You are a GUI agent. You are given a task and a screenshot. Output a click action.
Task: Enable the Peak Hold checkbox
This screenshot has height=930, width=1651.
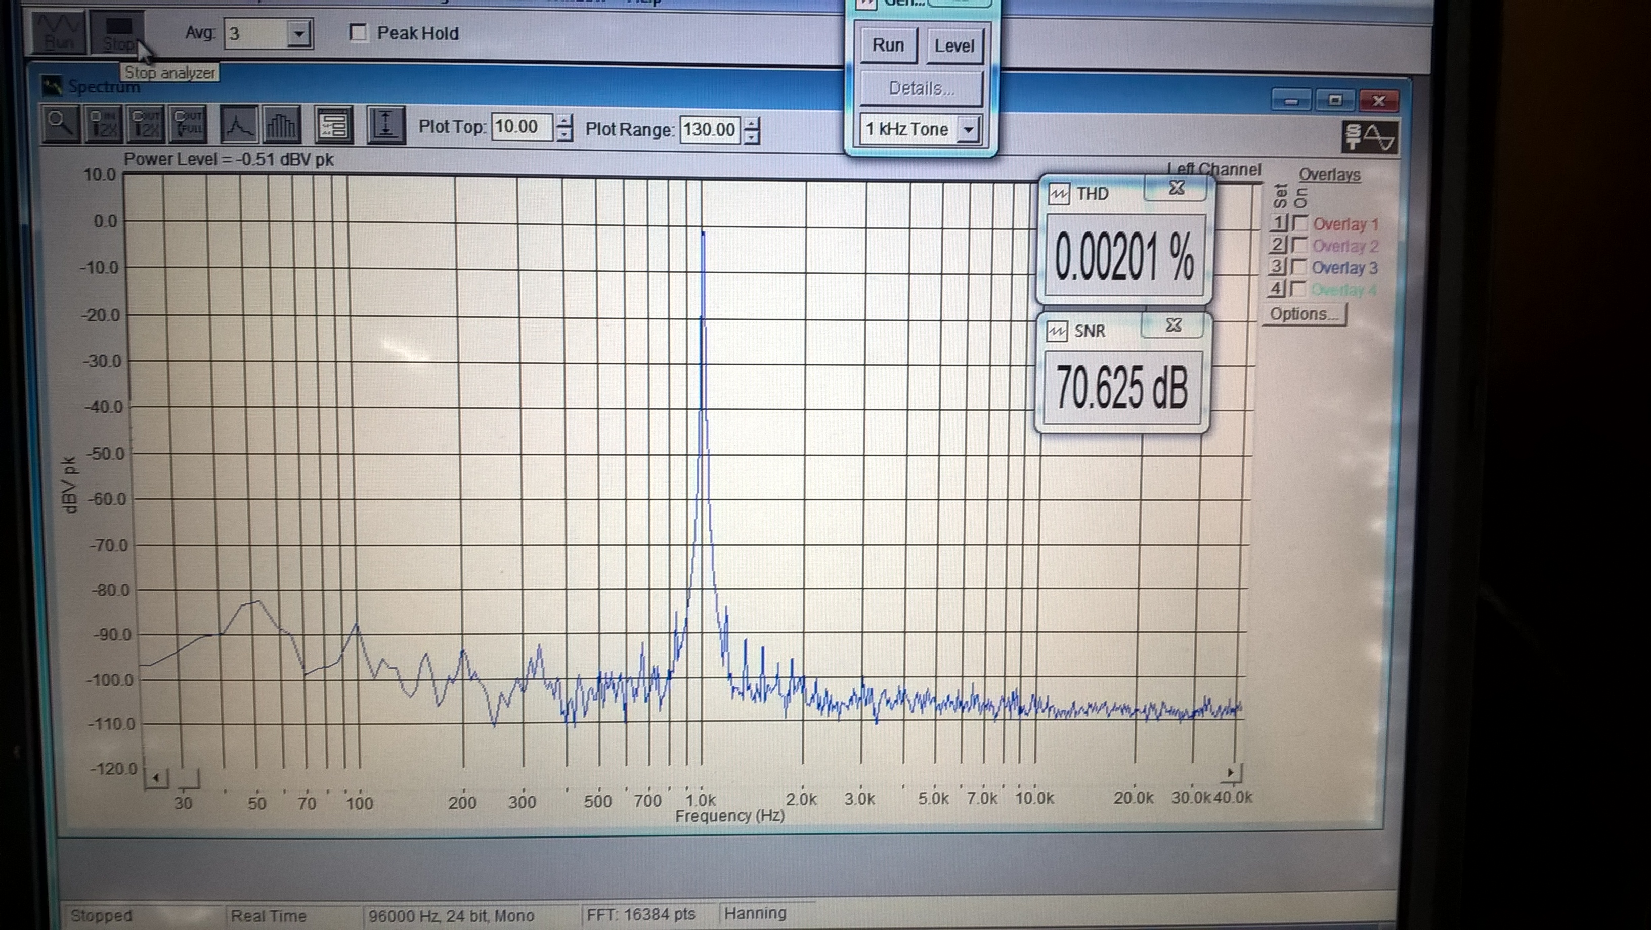358,33
